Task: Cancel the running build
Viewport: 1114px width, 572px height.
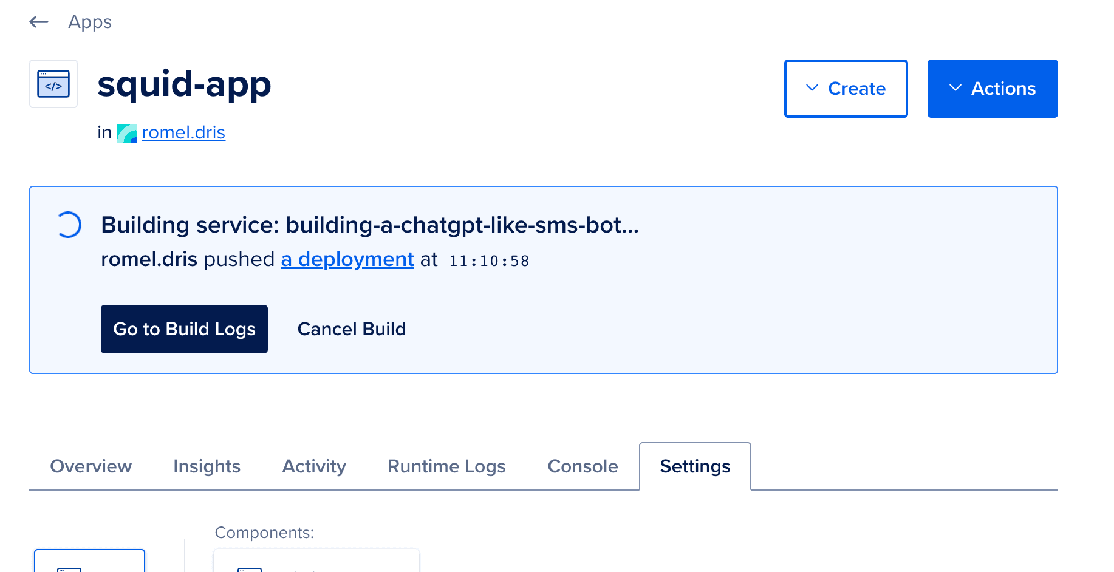Action: [352, 329]
